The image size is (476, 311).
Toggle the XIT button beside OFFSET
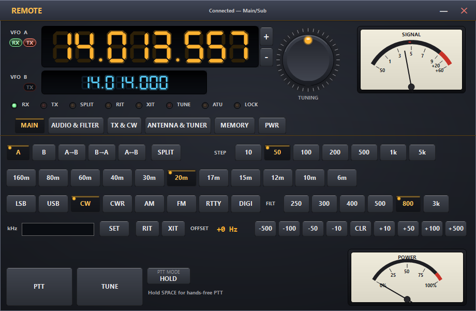[173, 229]
